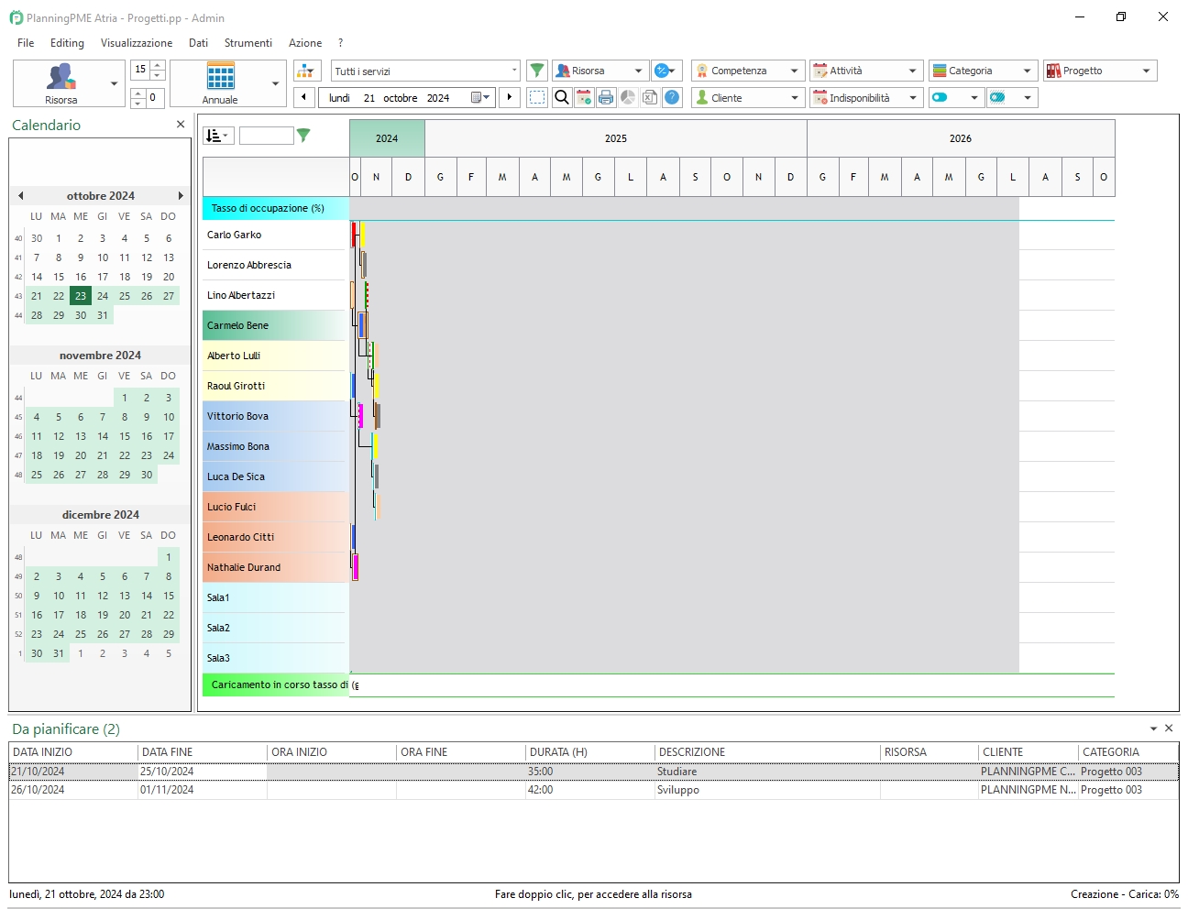Click the pie chart statistics icon
Viewport: 1188px width, 909px height.
click(628, 97)
